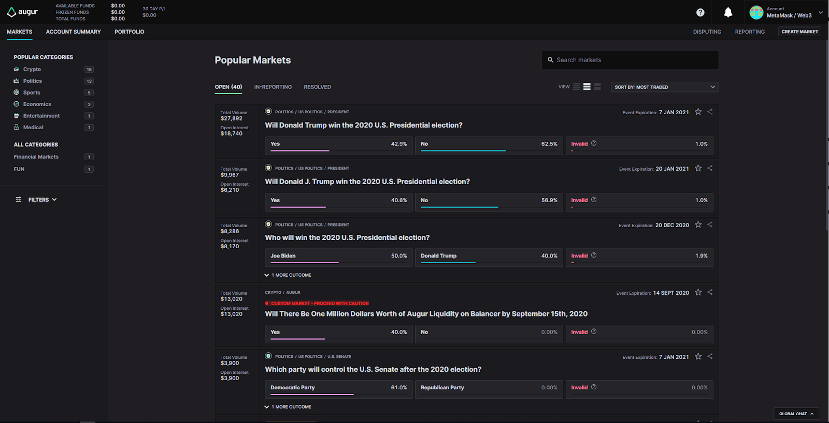Share the Donald J. Trump 20 Jan market
Image resolution: width=829 pixels, height=423 pixels.
coord(710,168)
